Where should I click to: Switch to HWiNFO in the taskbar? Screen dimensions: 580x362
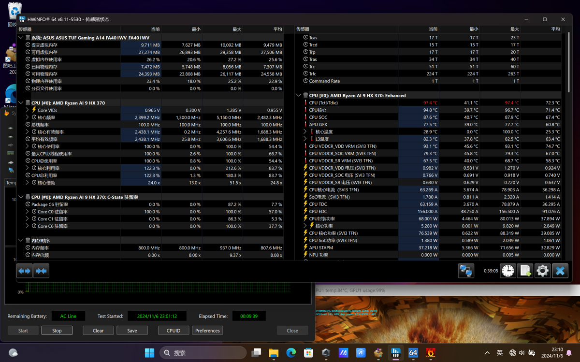[395, 353]
